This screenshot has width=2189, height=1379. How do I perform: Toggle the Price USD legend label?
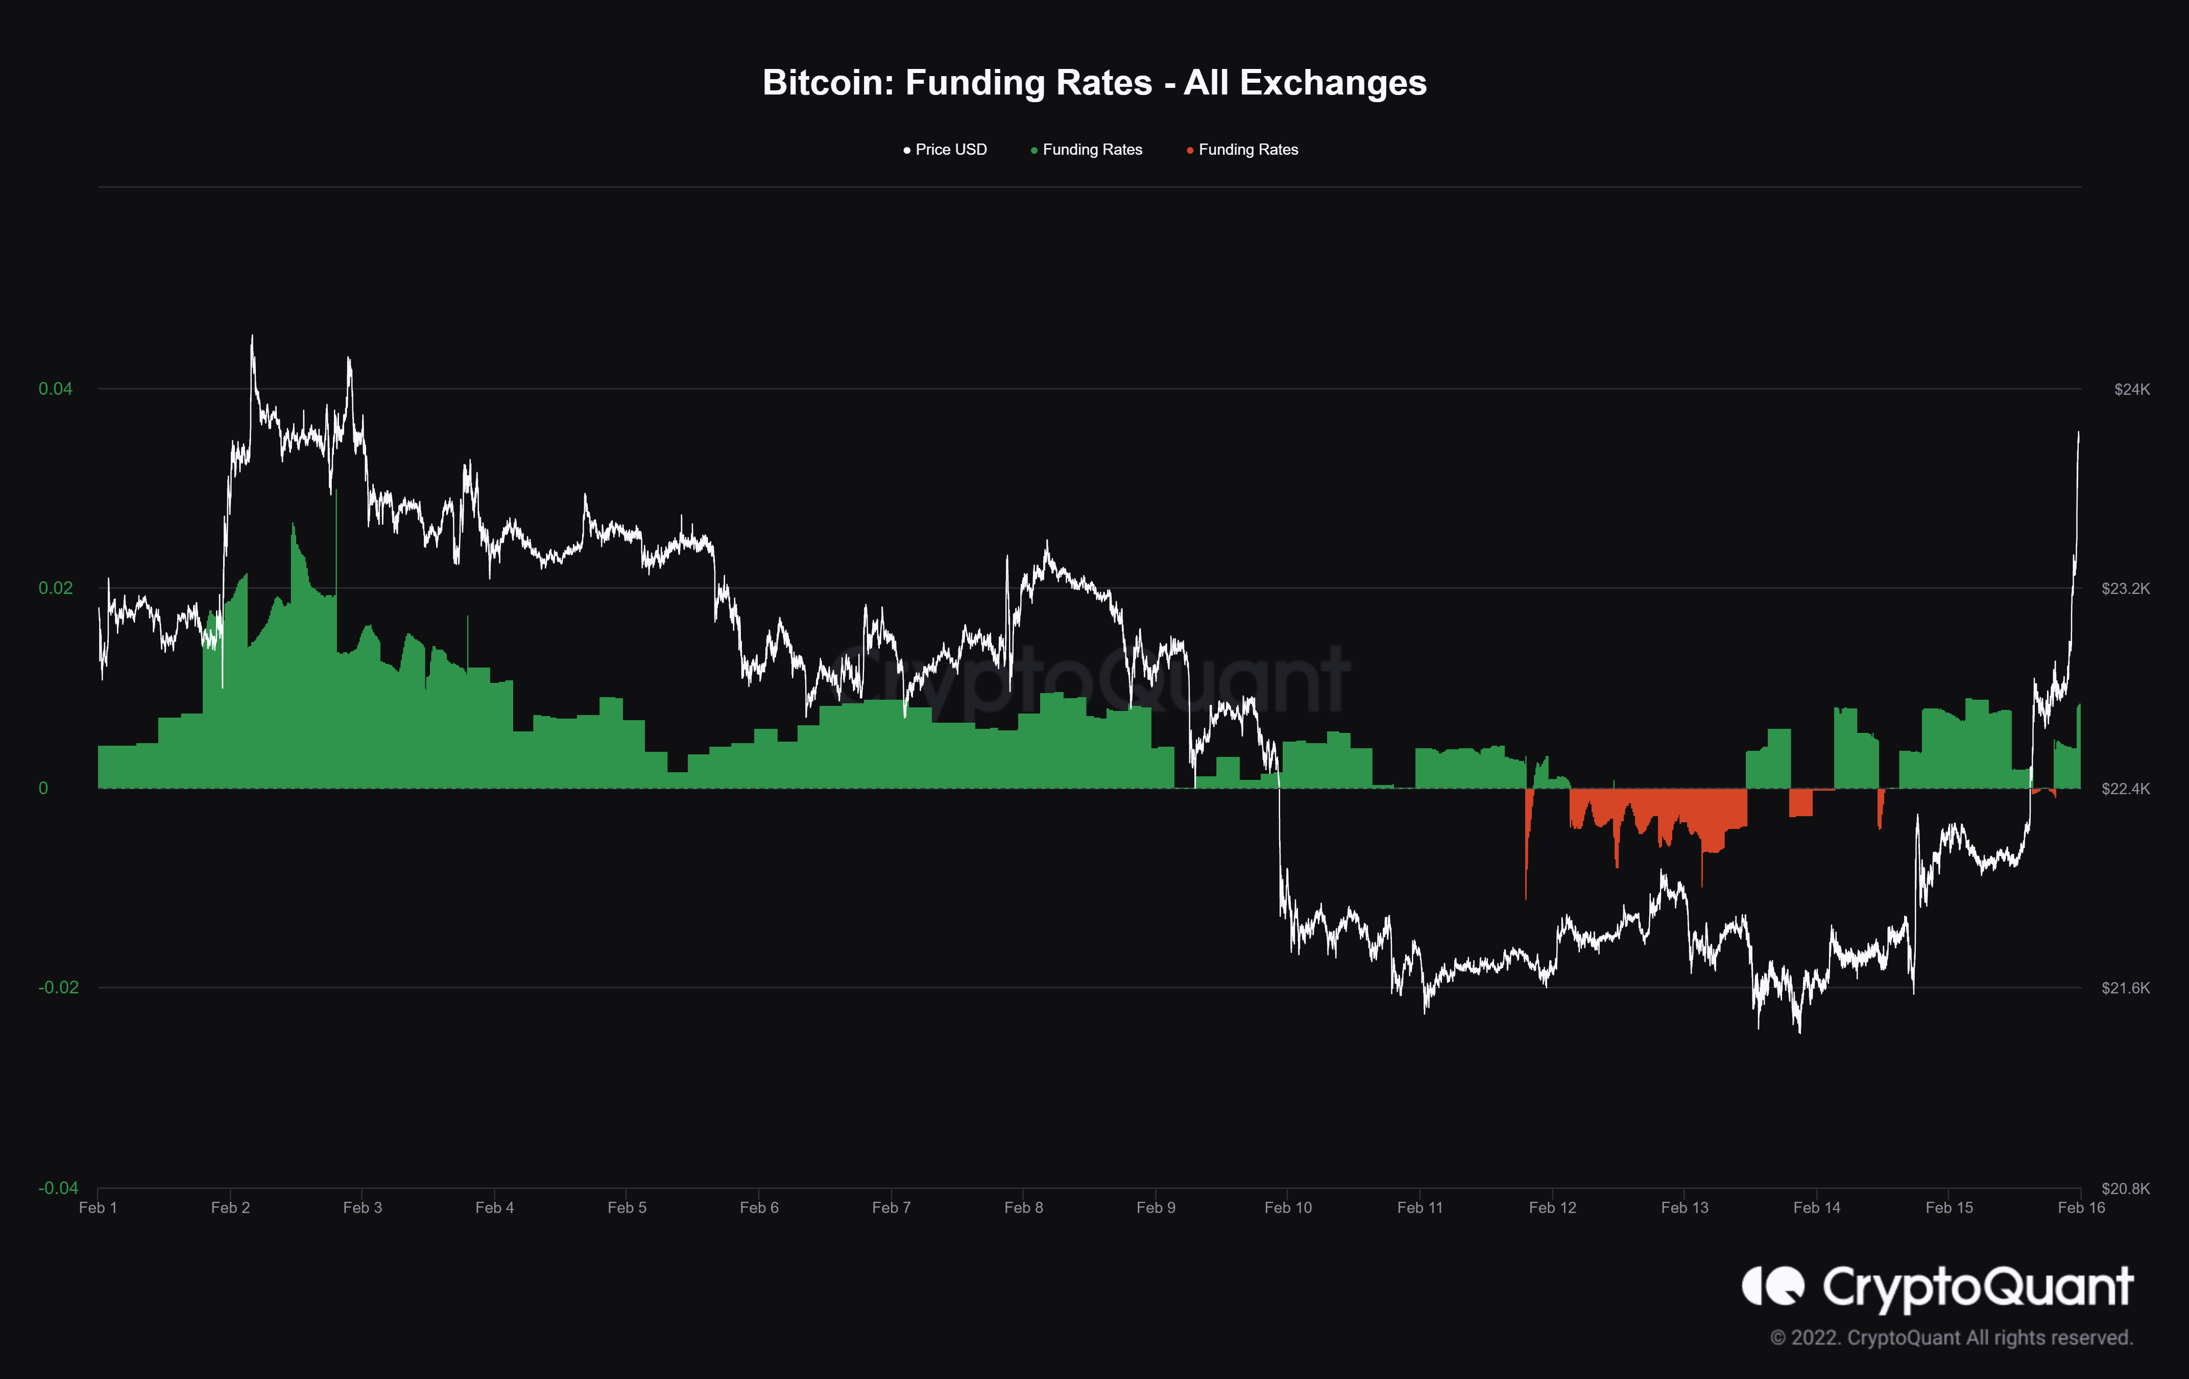point(951,150)
